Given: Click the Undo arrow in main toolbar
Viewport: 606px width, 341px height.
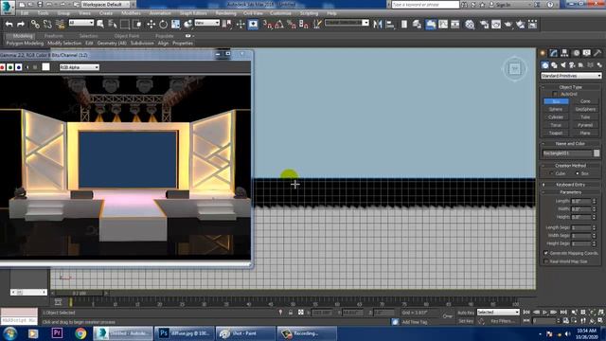Looking at the screenshot, I should pos(9,25).
